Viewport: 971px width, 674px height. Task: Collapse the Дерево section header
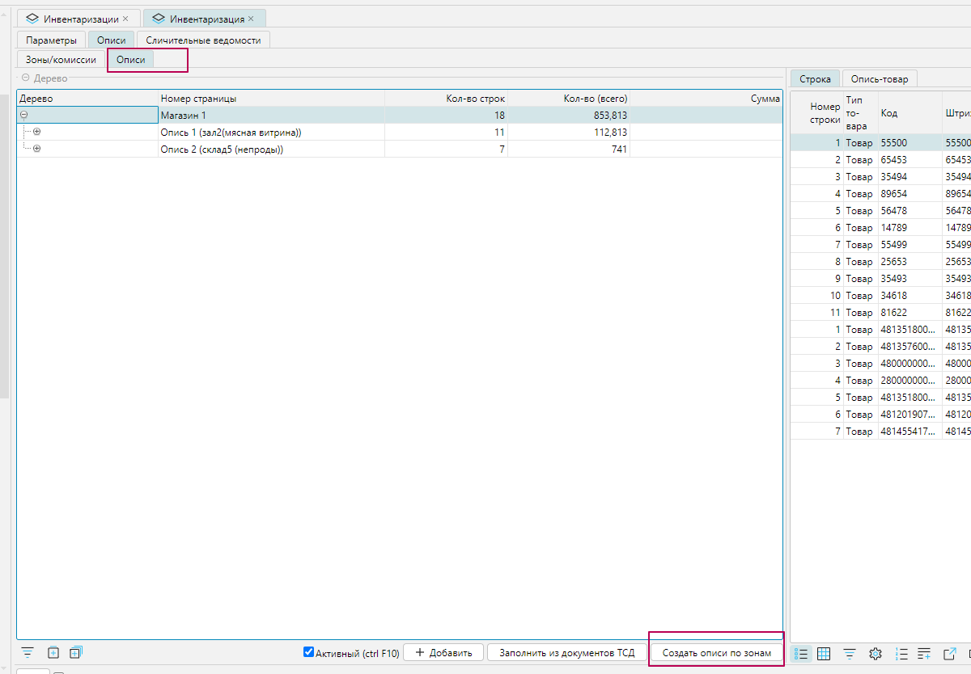coord(25,78)
